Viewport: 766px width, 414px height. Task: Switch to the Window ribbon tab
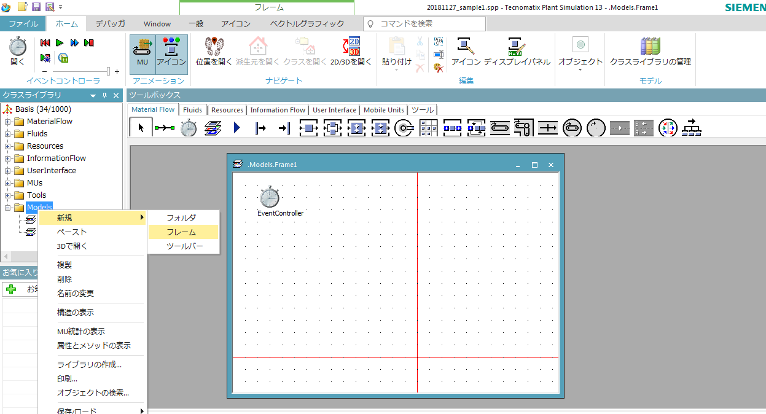pyautogui.click(x=157, y=23)
